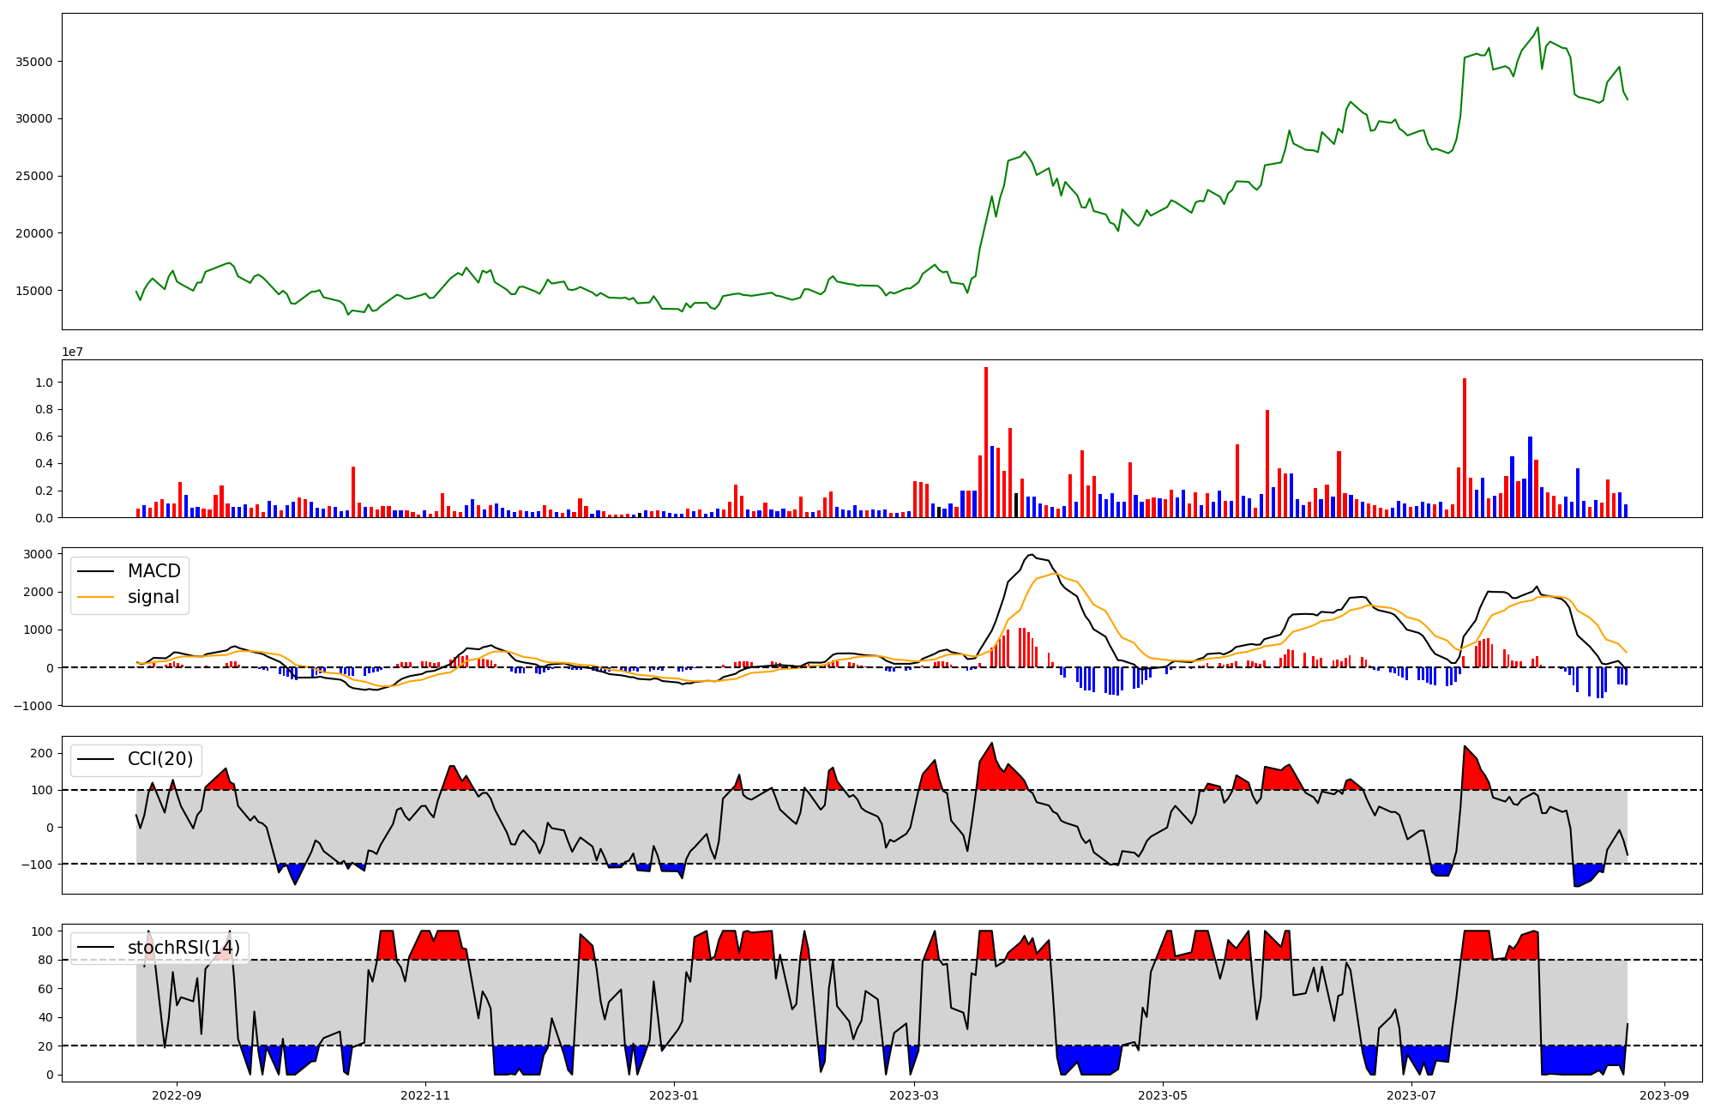Click the tallest red volume bar
The width and height of the screenshot is (1715, 1115).
(x=986, y=443)
